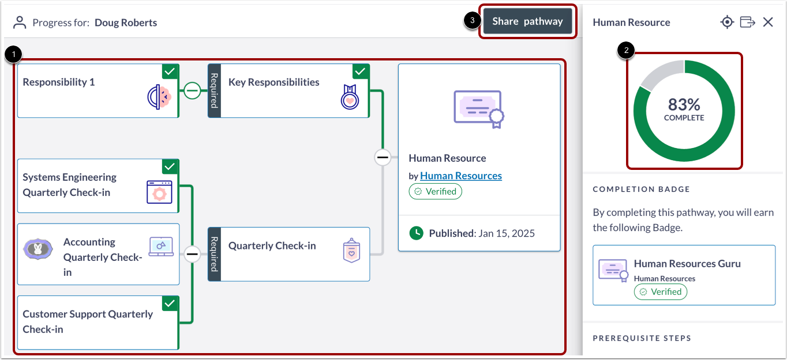787x360 pixels.
Task: Click the exit panel arrow icon
Action: click(748, 22)
